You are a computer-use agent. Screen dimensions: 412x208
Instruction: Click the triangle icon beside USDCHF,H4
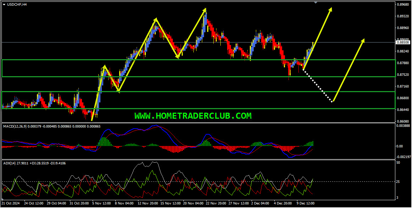(x=4, y=5)
